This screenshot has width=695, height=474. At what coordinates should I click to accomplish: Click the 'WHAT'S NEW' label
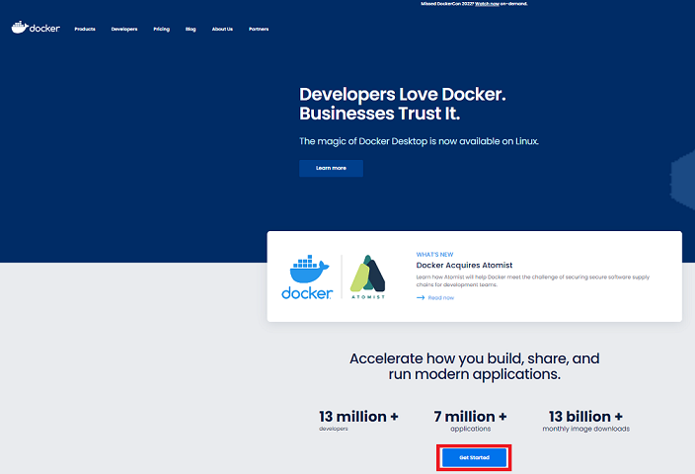(434, 255)
